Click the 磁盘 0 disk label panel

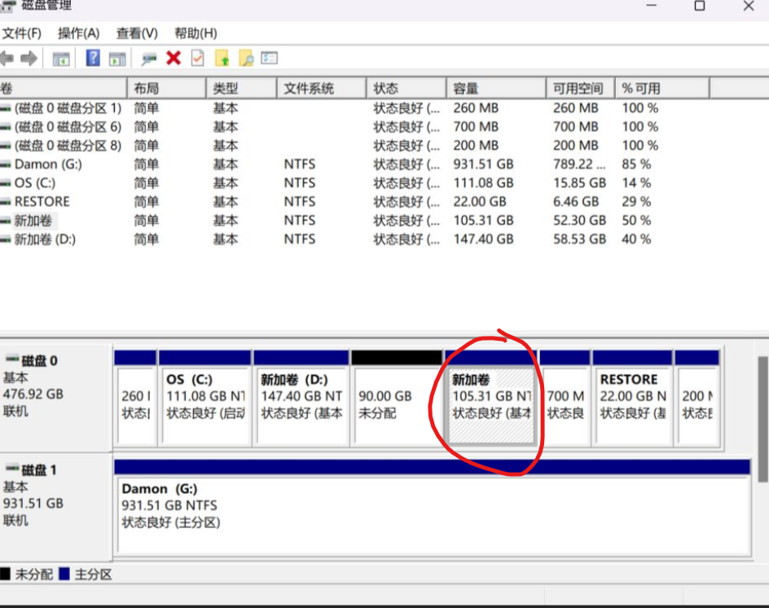click(x=56, y=398)
